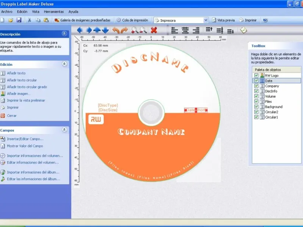Select DiscInfo in the object palette
Viewport: 303px width, 227px height.
click(x=271, y=91)
